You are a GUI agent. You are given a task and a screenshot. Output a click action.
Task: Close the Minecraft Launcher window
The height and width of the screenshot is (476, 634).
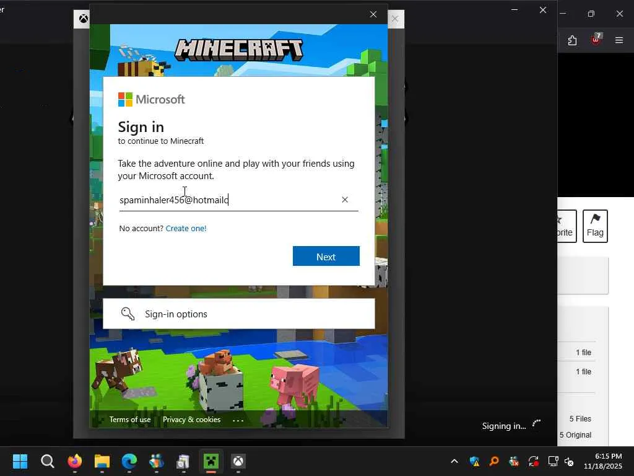click(x=542, y=10)
